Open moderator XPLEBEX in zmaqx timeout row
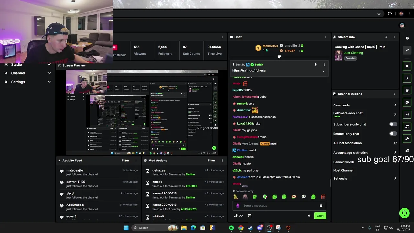Screen dimensions: 414x233 pyautogui.click(x=191, y=186)
